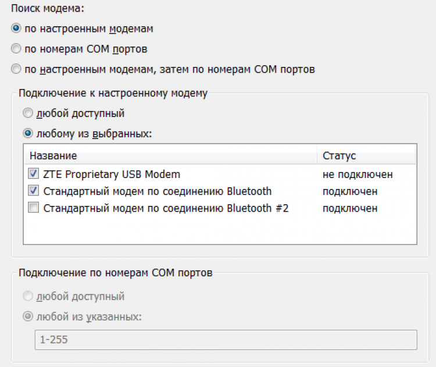Click the 'ZTE Proprietary USB Modem' row label
Screen dimensions: 436x367
click(x=112, y=174)
